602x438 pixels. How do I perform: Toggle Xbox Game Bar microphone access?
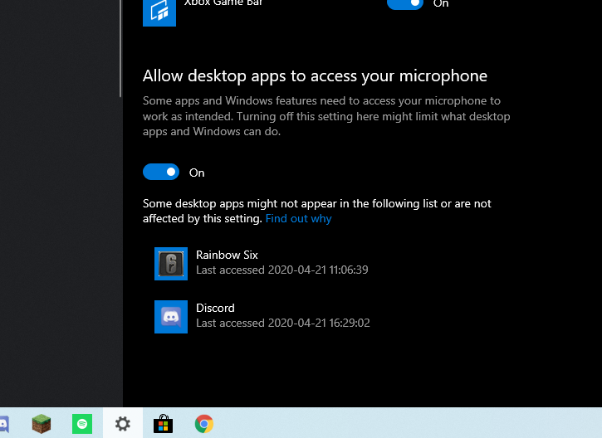(x=404, y=4)
